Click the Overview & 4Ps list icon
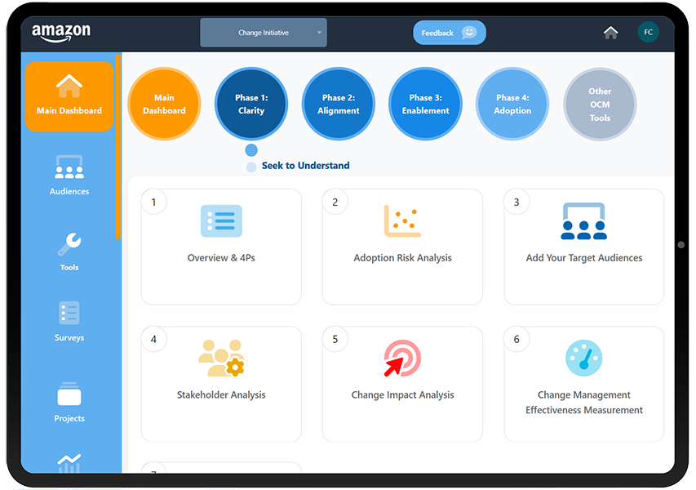 pyautogui.click(x=221, y=220)
